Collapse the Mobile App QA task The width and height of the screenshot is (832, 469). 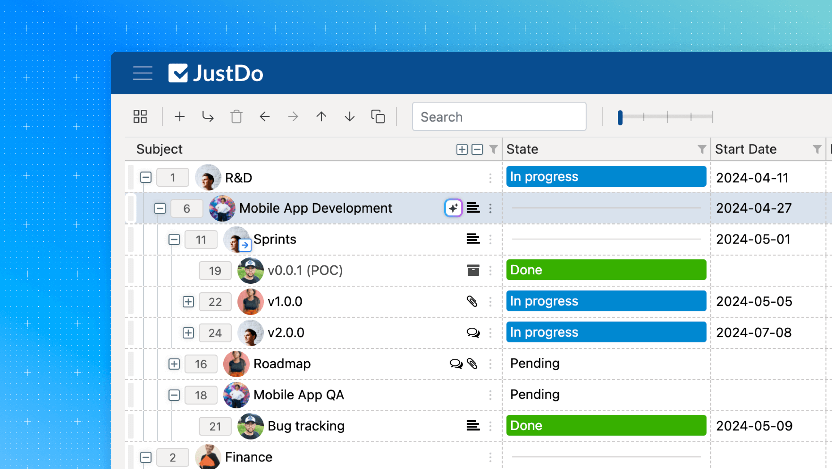(174, 395)
